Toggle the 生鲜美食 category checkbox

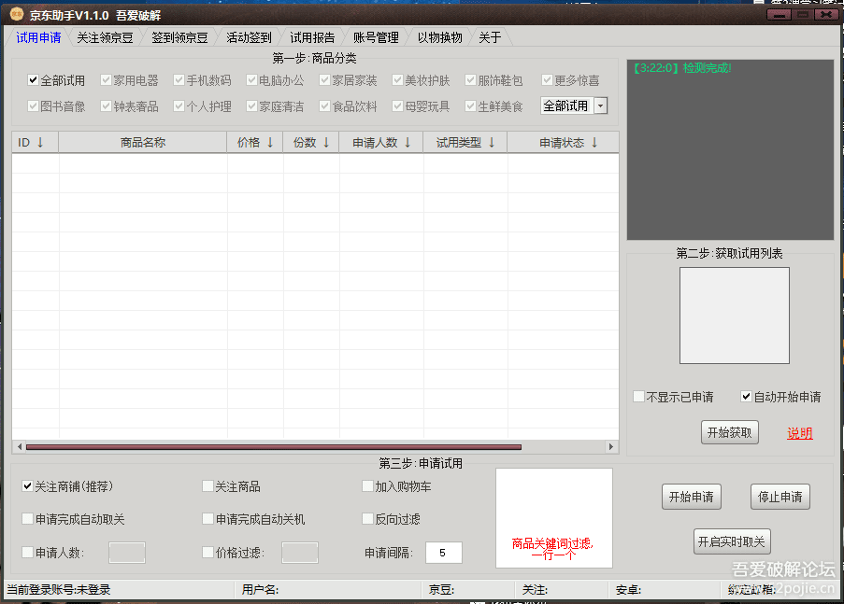click(470, 105)
